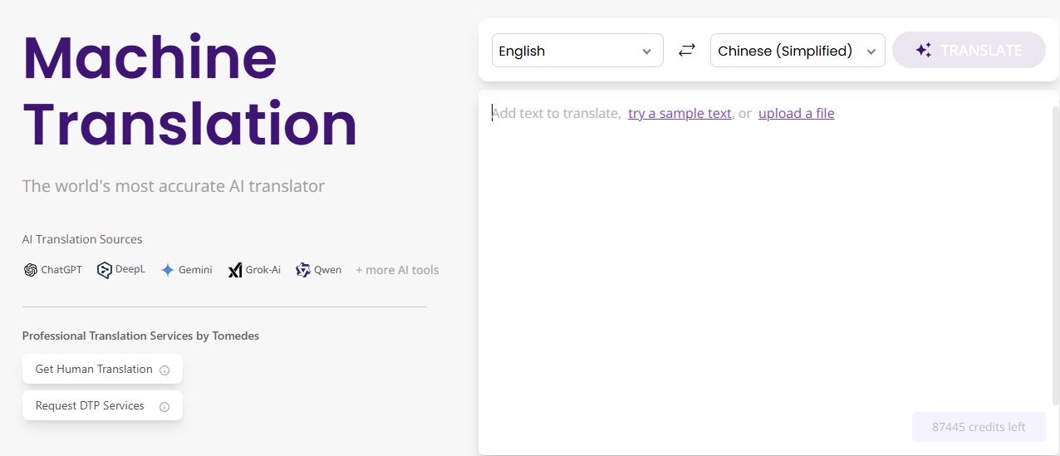Screen dimensions: 1060x456
Task: Open the Chinese (Simplified) target language dropdown
Action: 797,51
